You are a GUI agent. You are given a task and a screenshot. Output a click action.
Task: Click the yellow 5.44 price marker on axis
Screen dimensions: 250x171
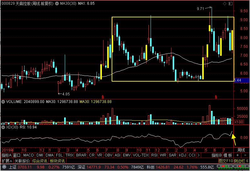238,81
